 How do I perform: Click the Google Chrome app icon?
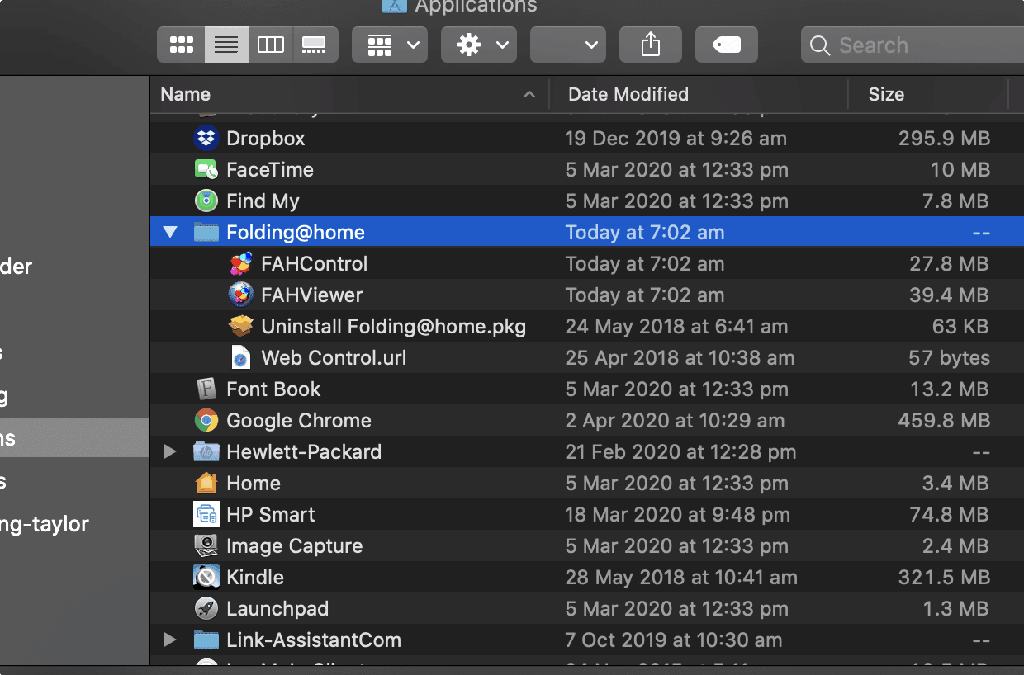[x=206, y=420]
